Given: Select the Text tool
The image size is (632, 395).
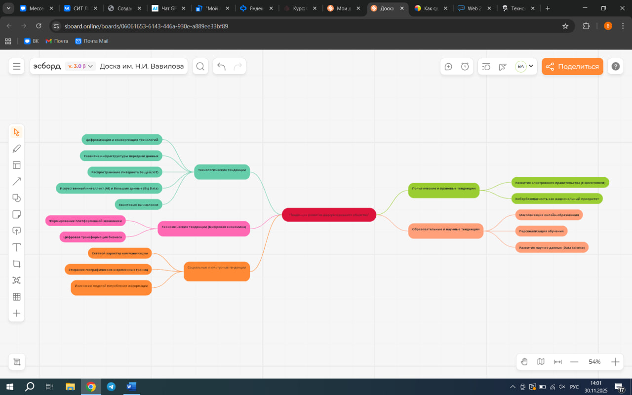Looking at the screenshot, I should [x=16, y=247].
